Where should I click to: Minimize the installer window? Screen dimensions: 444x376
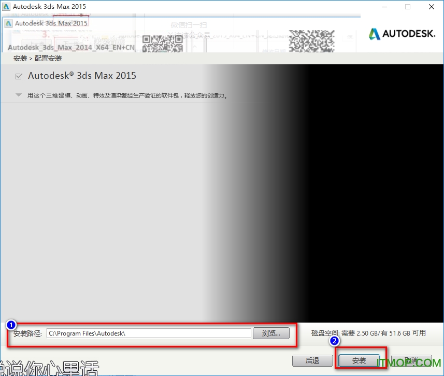(384, 7)
